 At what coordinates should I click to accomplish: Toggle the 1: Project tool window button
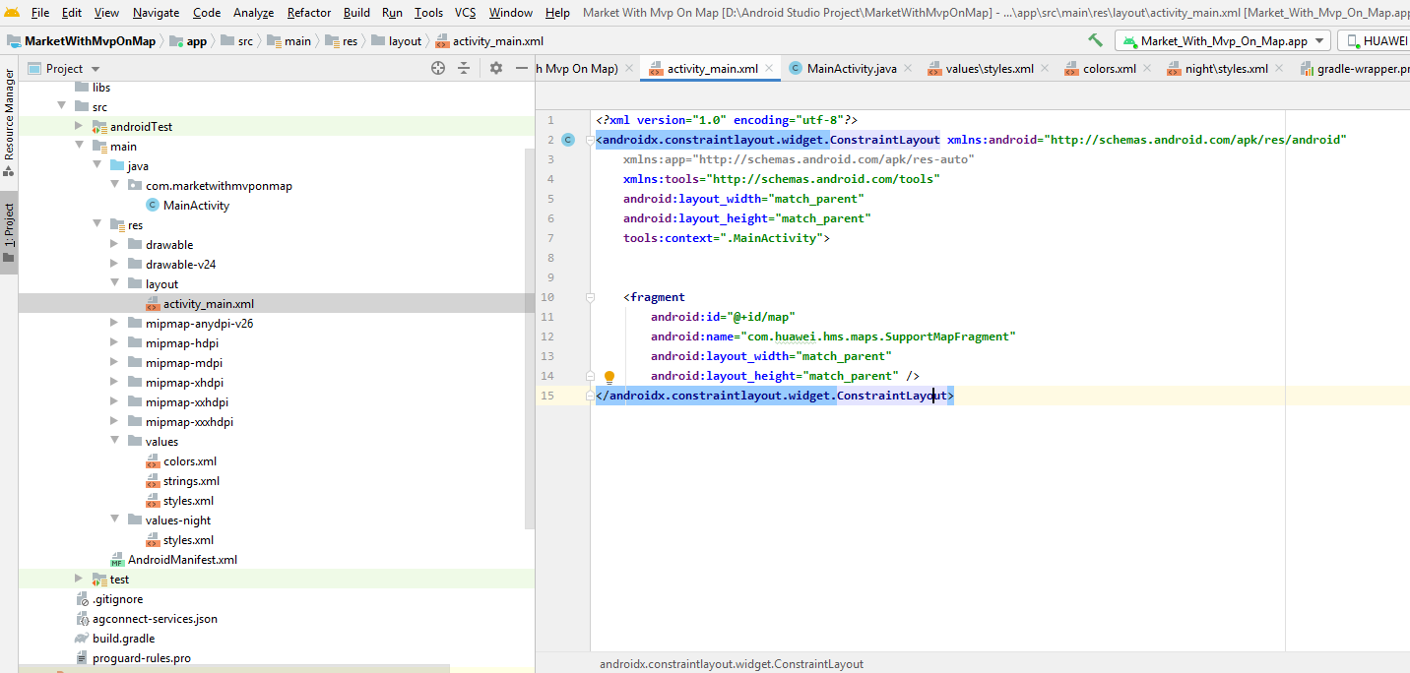tap(9, 231)
